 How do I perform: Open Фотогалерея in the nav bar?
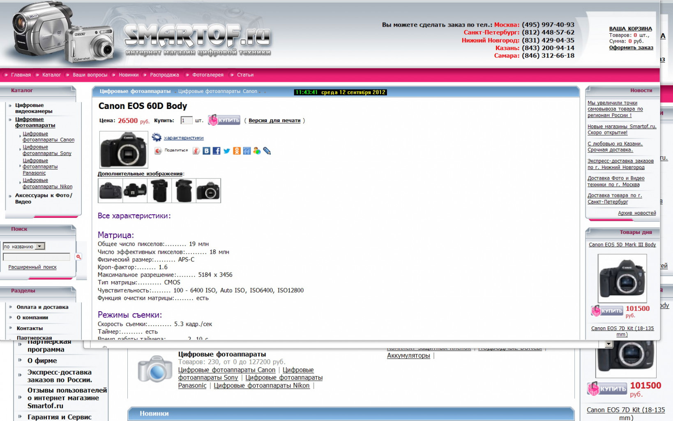(x=208, y=75)
